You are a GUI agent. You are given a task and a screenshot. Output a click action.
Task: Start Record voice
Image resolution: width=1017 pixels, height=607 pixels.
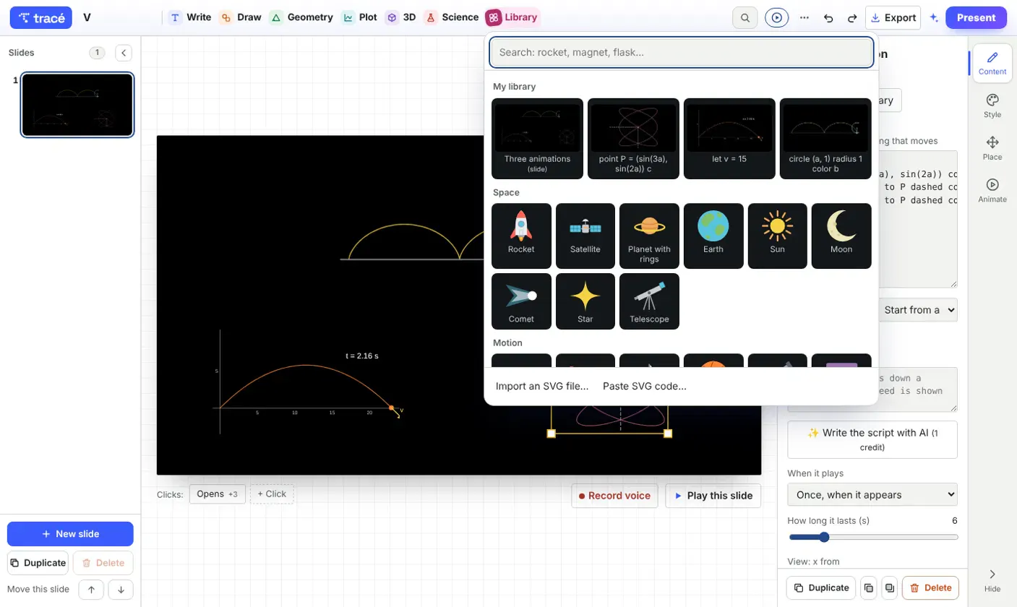614,496
